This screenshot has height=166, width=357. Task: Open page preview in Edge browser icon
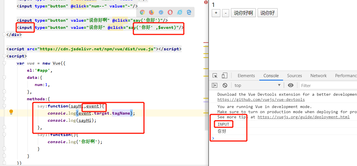point(189,12)
